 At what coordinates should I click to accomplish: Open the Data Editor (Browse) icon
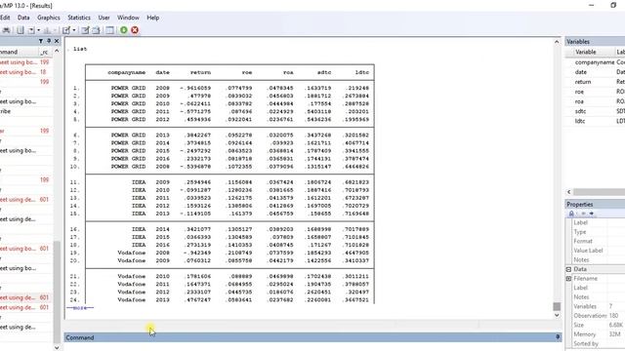[x=96, y=30]
